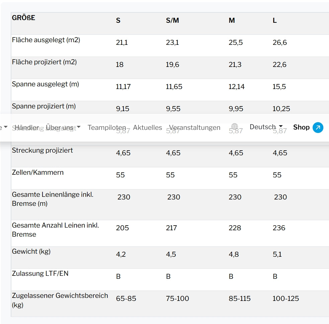Click the Zulassung LTF/EN row label
The width and height of the screenshot is (329, 324).
coord(40,273)
